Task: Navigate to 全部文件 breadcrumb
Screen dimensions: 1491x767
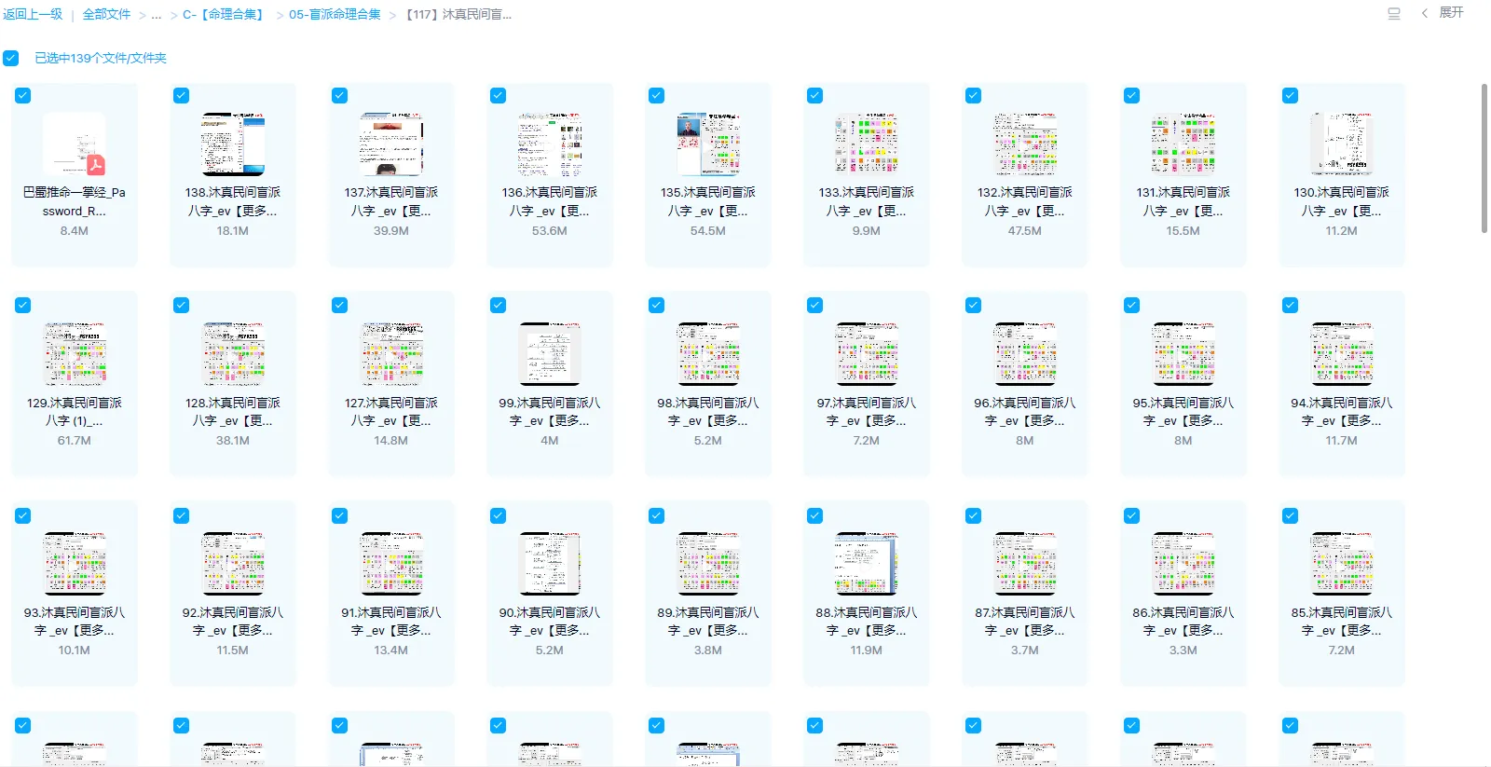Action: [106, 14]
